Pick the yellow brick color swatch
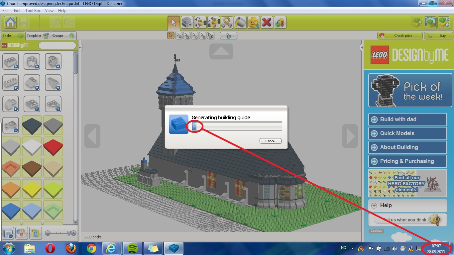The image size is (454, 255). (32, 189)
